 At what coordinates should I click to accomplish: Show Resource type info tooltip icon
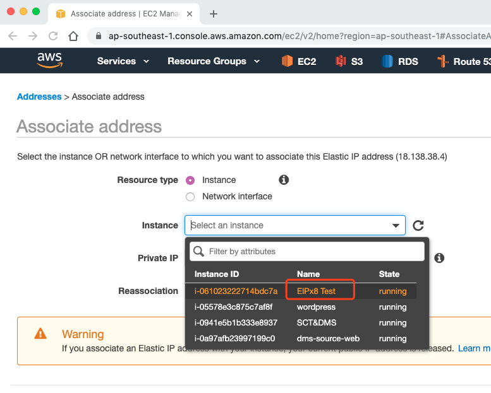pos(284,180)
